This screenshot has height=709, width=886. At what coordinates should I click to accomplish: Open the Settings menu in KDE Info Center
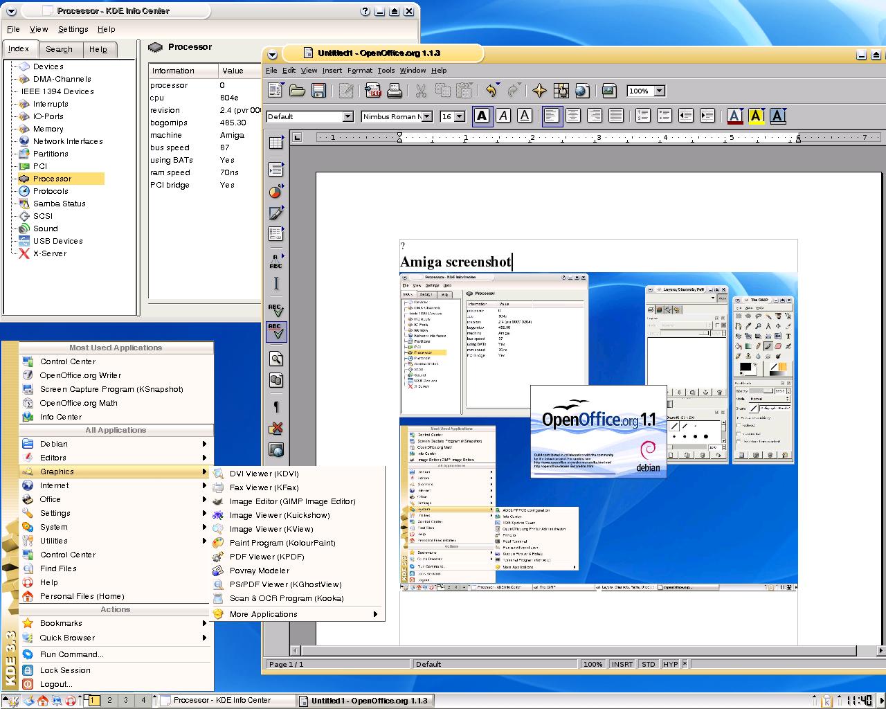pyautogui.click(x=73, y=29)
